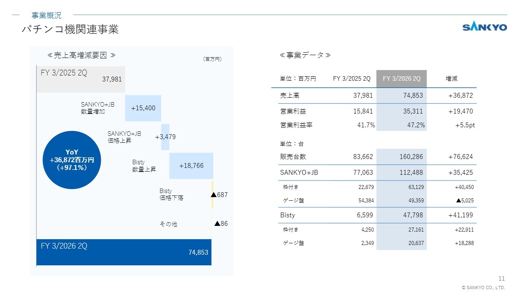Click the Bisty table row label
This screenshot has height=292, width=520.
coord(288,215)
